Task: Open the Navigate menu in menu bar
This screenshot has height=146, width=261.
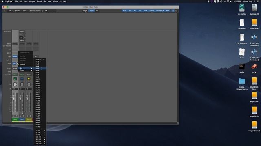Action: click(32, 2)
